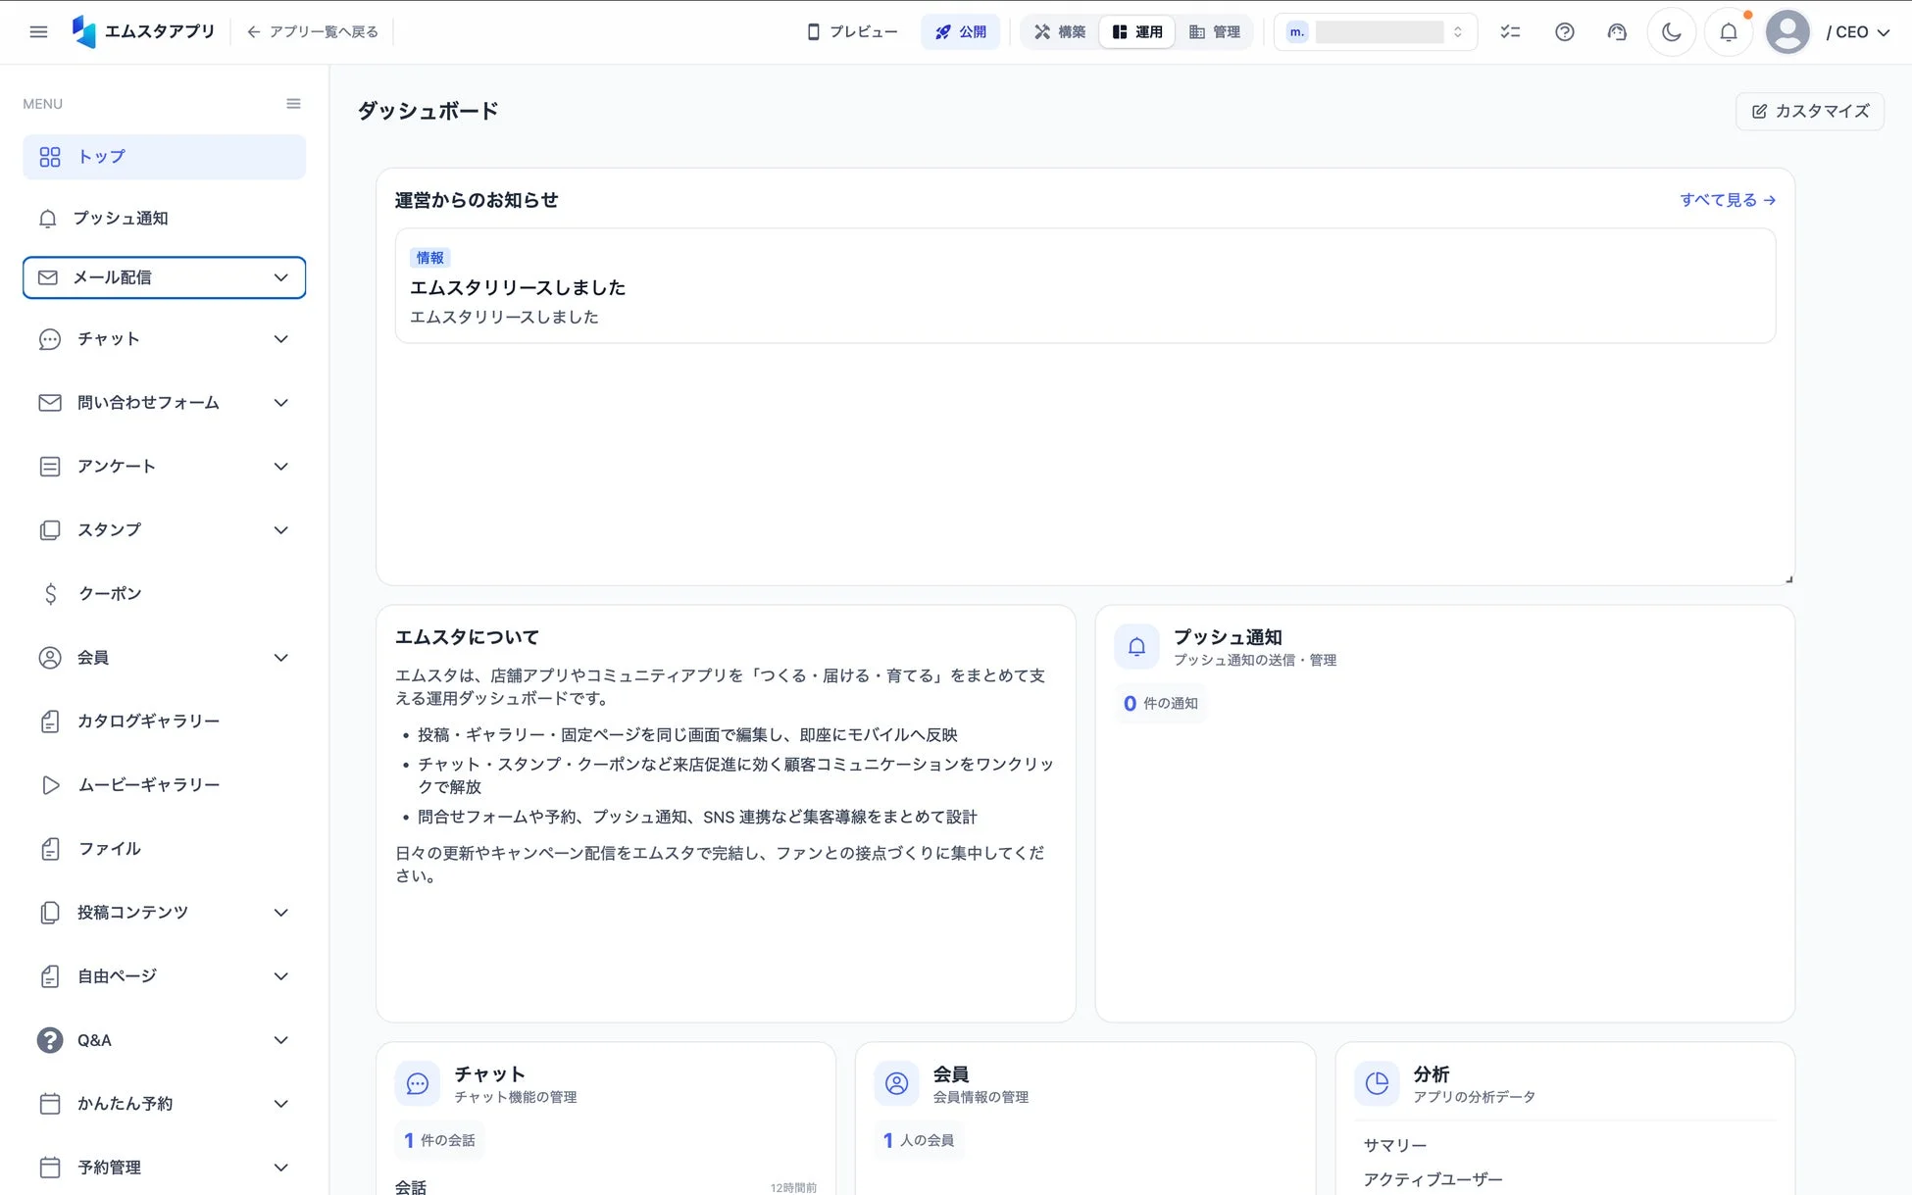Toggle dark mode moon icon
This screenshot has height=1195, width=1912.
click(1672, 31)
